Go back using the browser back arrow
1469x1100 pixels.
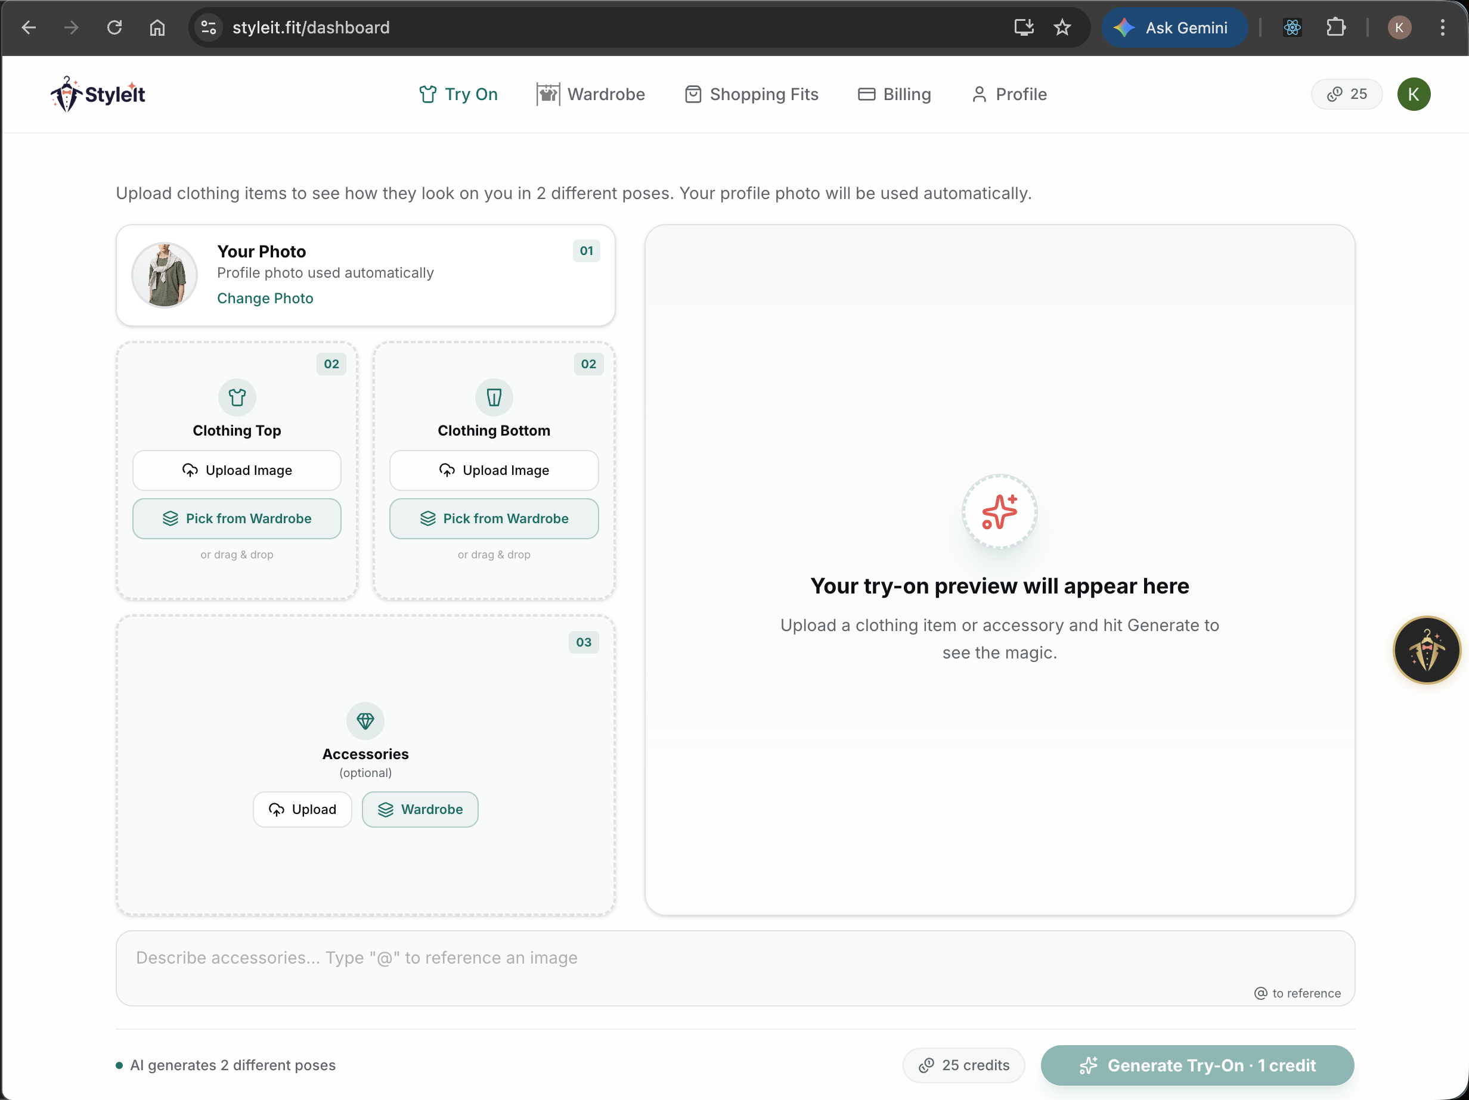pyautogui.click(x=29, y=27)
